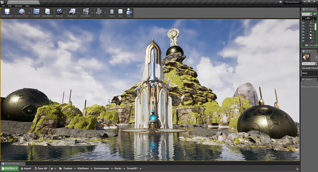The height and width of the screenshot is (172, 318).
Task: Select Content in the breadcrumb path
Action: point(68,169)
